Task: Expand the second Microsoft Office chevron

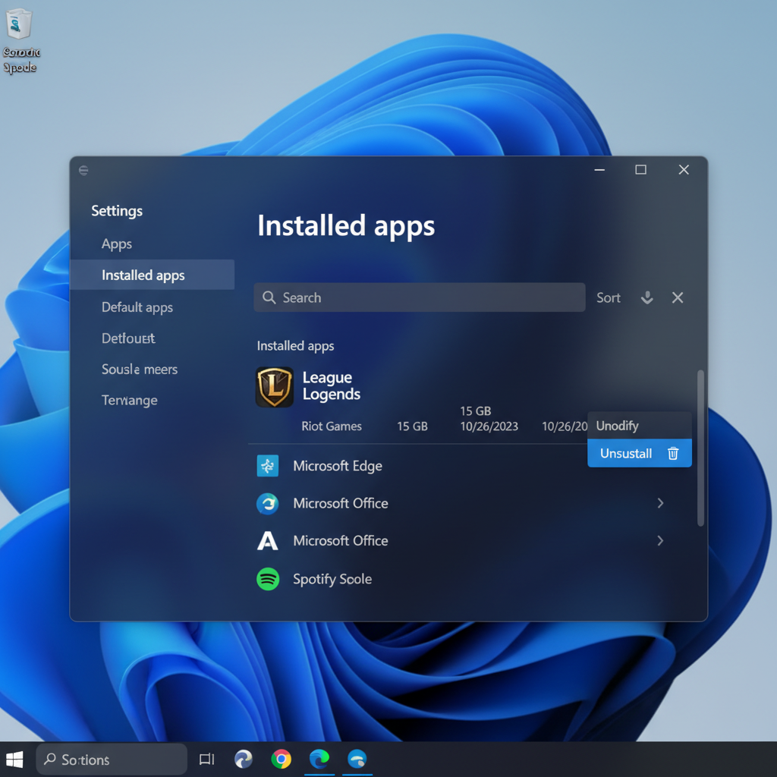Action: click(x=659, y=541)
